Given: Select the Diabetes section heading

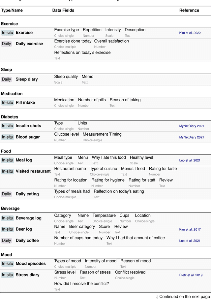Looking at the screenshot, I should pos(10,117).
